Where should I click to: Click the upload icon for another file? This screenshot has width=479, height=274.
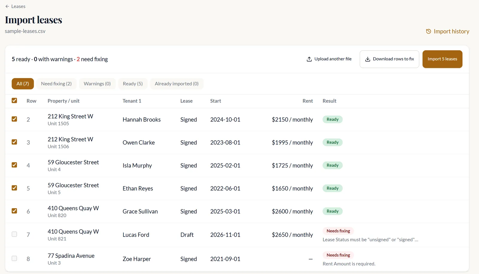[x=309, y=59]
